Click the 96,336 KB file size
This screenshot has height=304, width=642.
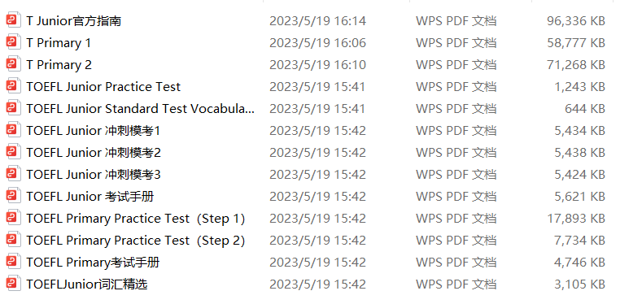[x=575, y=21]
